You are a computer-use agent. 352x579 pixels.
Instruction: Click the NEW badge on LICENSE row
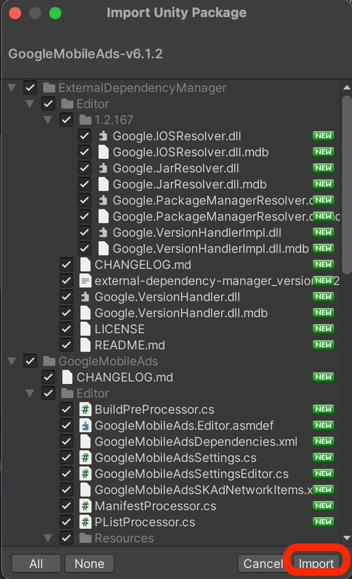pos(323,329)
